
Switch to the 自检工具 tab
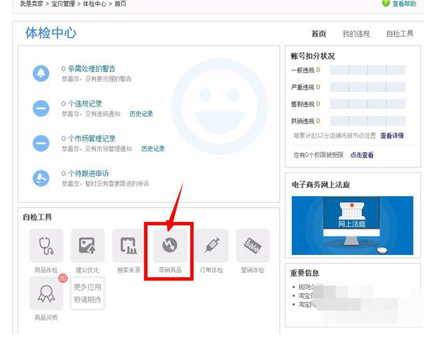click(x=400, y=34)
